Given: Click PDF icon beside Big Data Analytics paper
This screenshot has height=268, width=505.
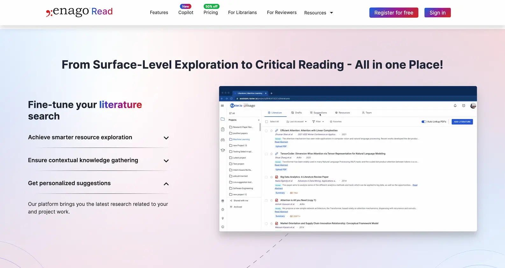Looking at the screenshot, I should click(x=276, y=177).
